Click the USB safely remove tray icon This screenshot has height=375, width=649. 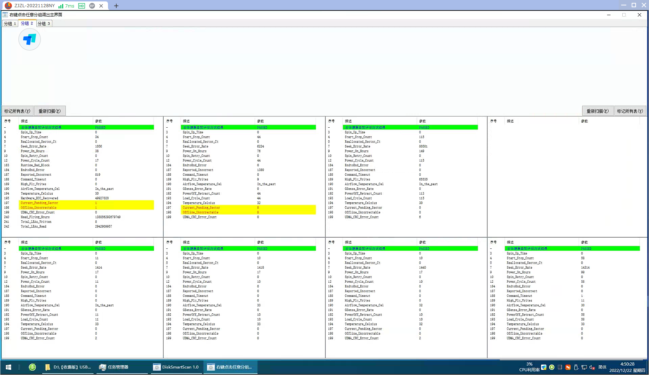click(576, 367)
